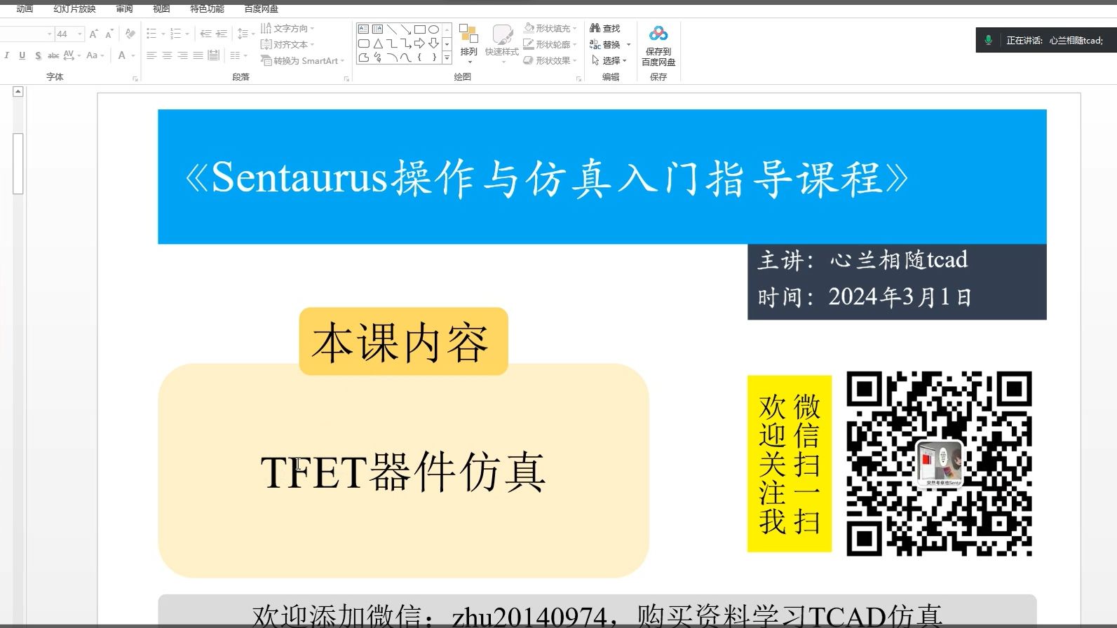Image resolution: width=1117 pixels, height=628 pixels.
Task: Select the straight line shape
Action: click(392, 29)
